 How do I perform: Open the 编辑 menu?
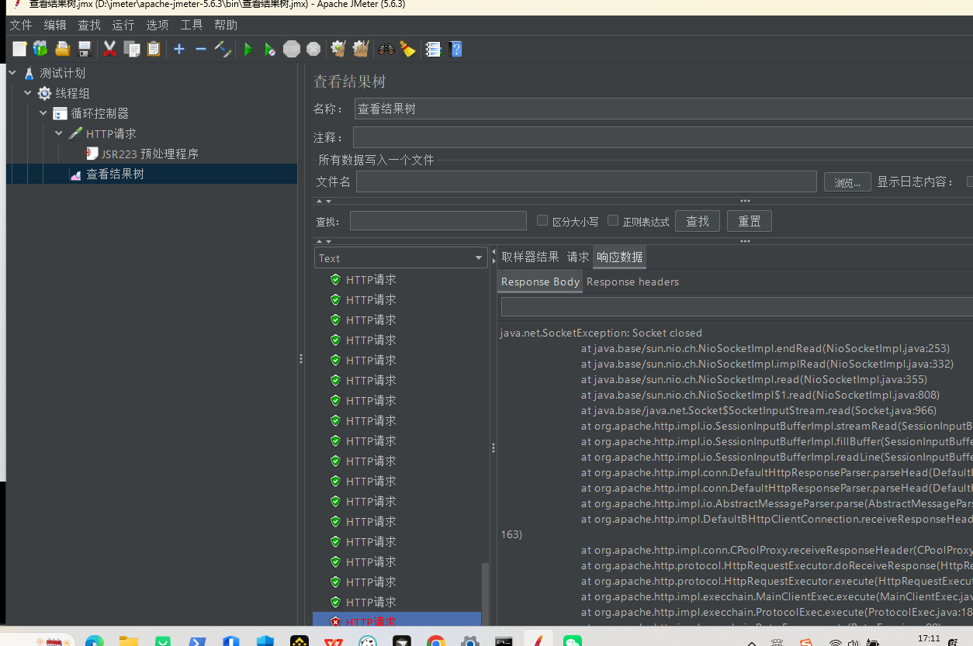click(x=55, y=26)
